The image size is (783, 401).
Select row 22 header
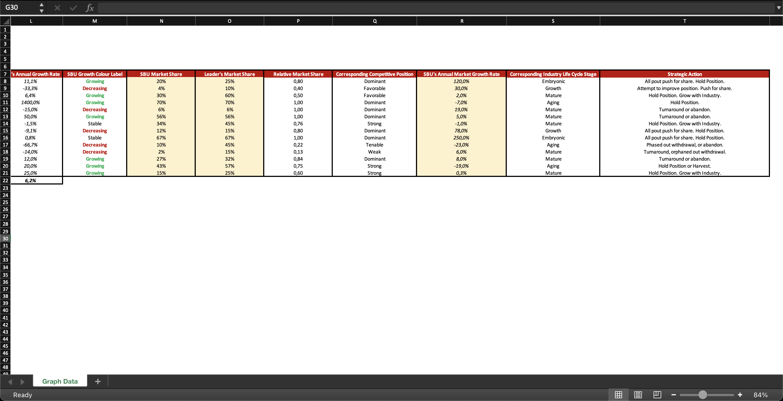[x=5, y=180]
